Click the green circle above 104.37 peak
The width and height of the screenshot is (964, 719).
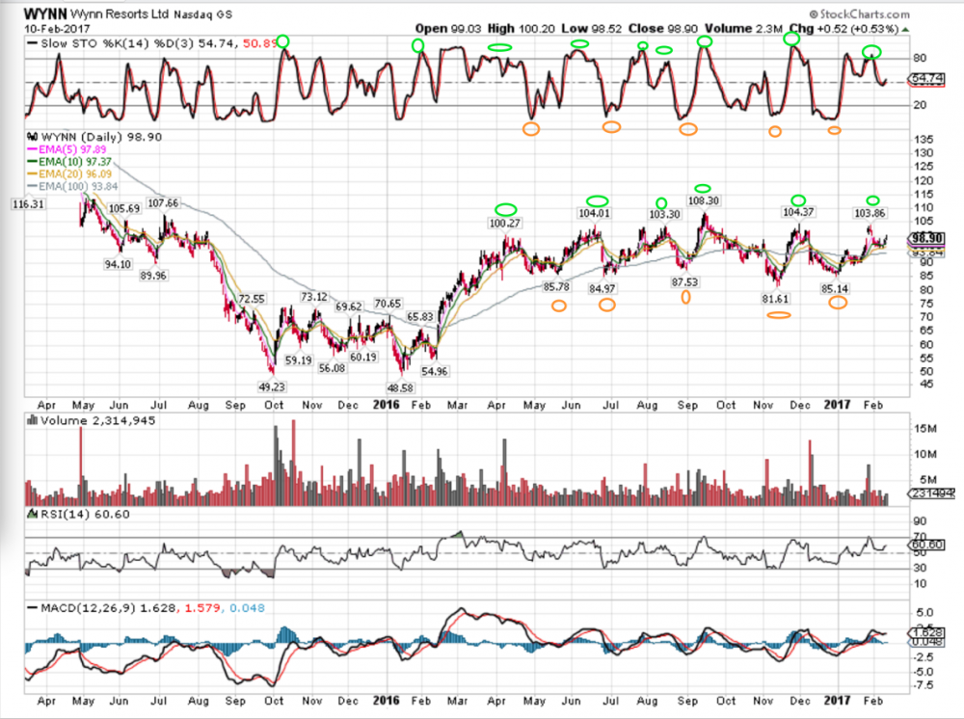click(797, 200)
